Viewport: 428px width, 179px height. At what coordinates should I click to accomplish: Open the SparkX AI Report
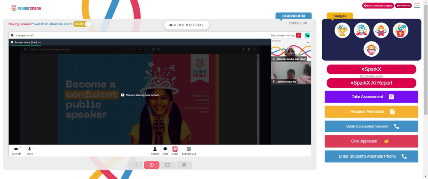pos(371,83)
